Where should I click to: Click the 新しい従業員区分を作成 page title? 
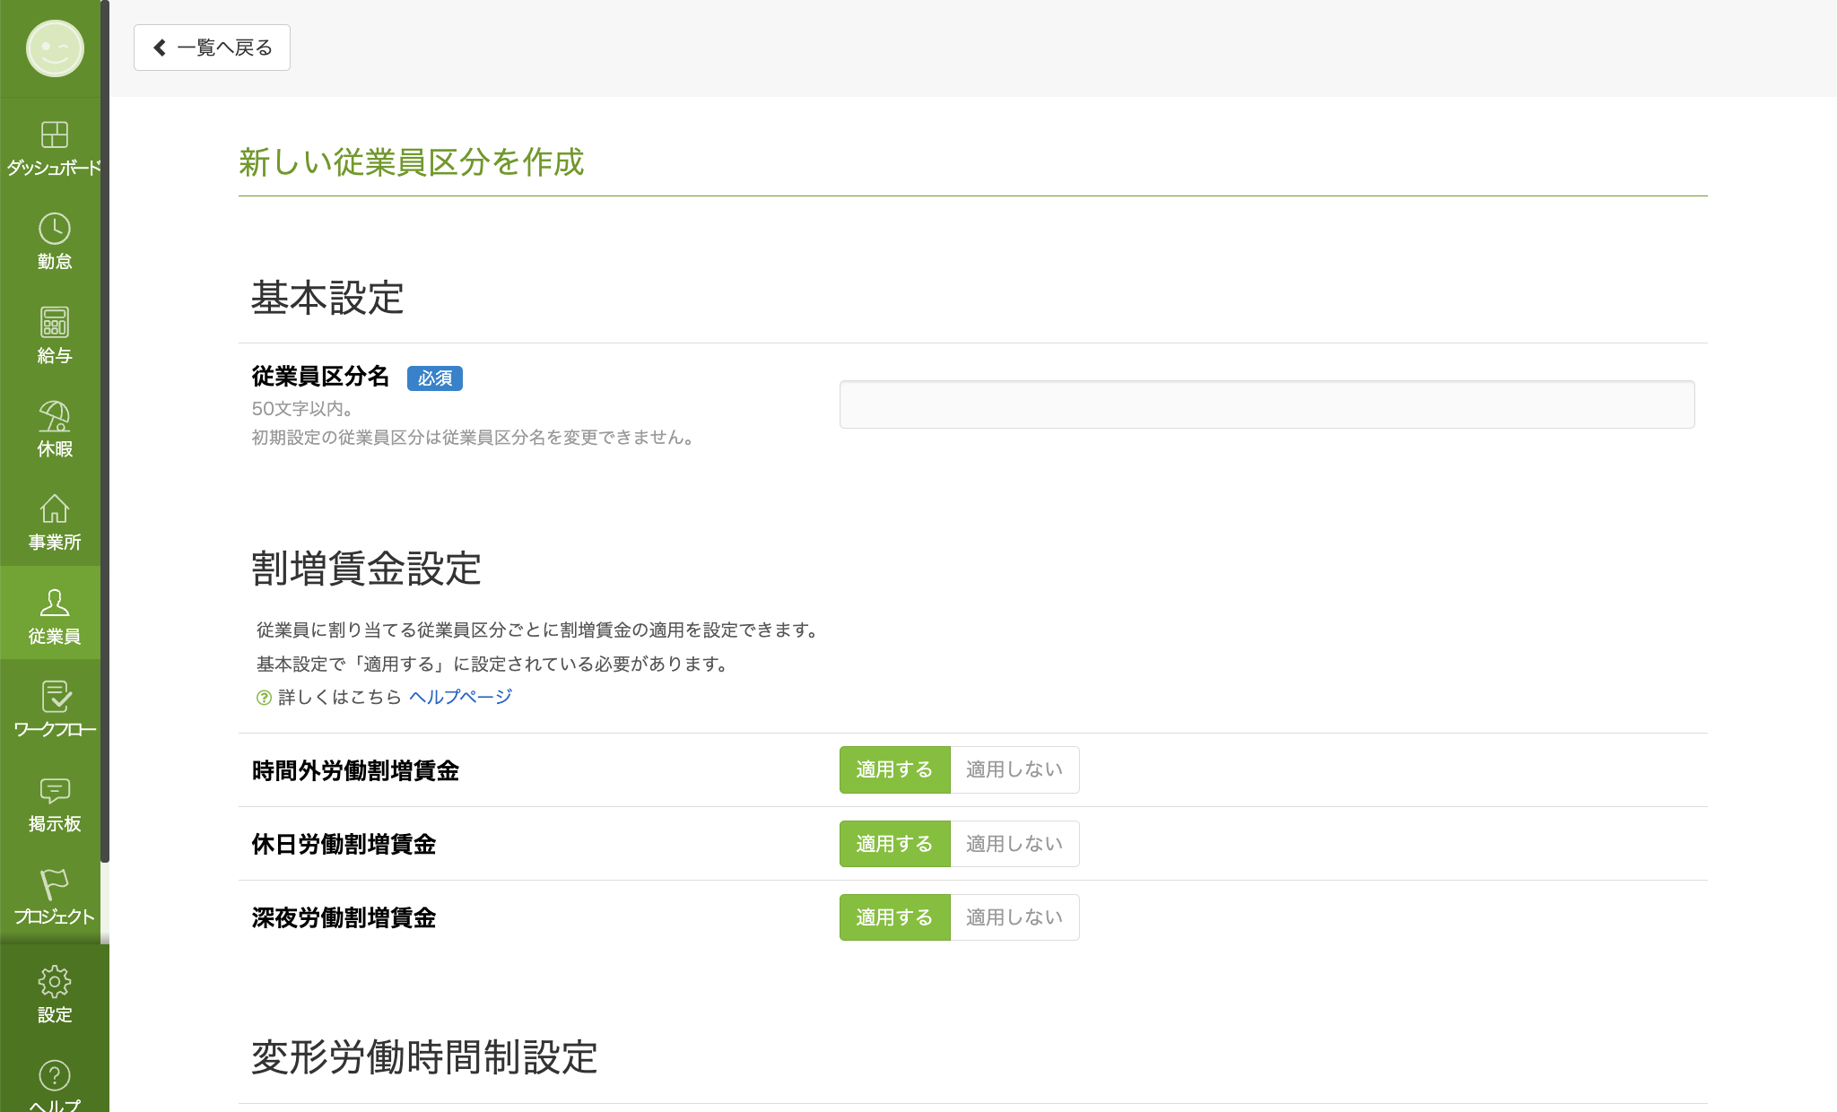412,162
